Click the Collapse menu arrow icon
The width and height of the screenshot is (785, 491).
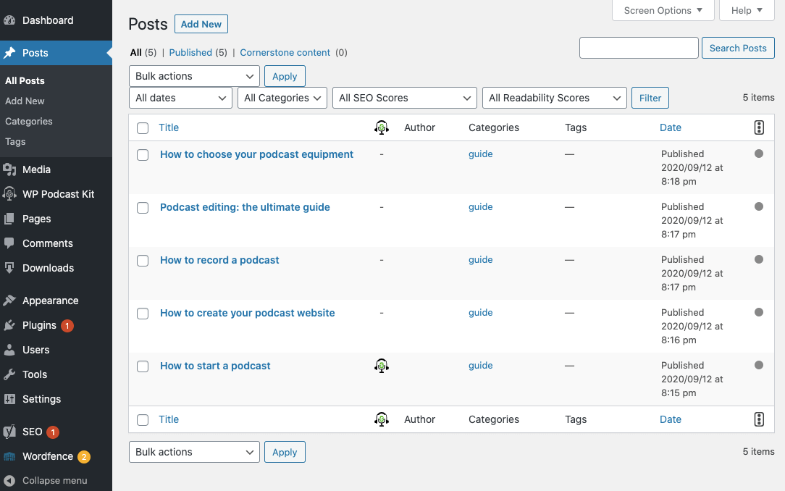click(x=9, y=480)
